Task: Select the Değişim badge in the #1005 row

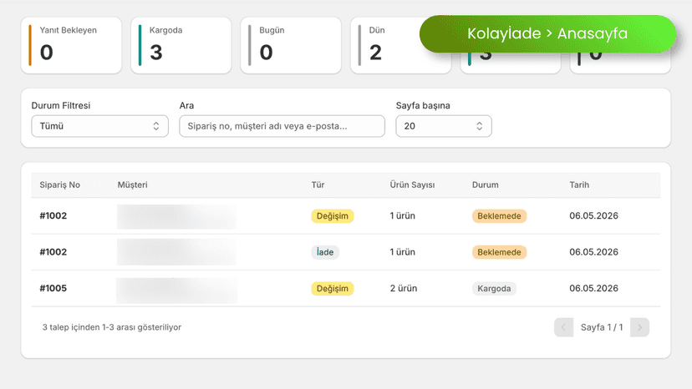Action: (333, 289)
